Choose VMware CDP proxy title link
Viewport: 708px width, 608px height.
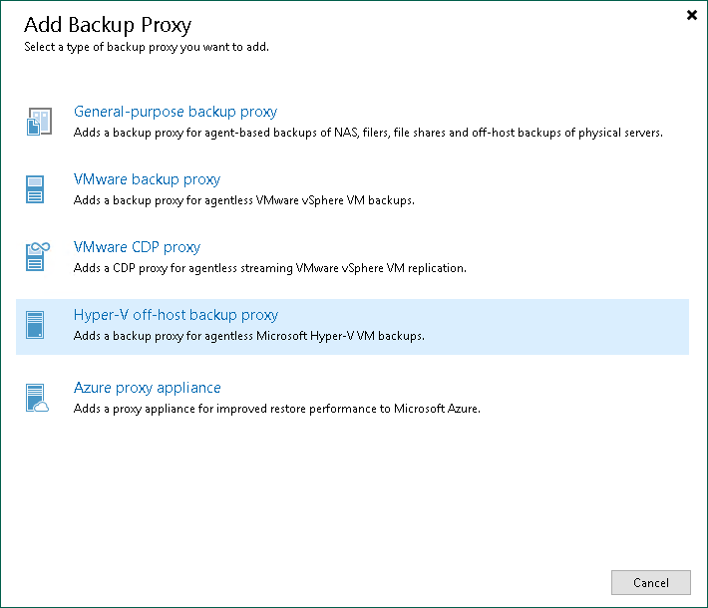pyautogui.click(x=137, y=247)
